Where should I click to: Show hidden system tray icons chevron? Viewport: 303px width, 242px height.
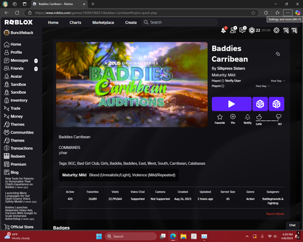point(247,236)
